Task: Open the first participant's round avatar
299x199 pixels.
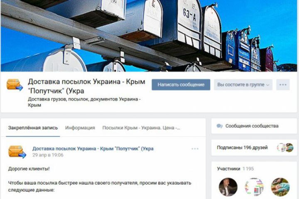Action: coord(228,187)
